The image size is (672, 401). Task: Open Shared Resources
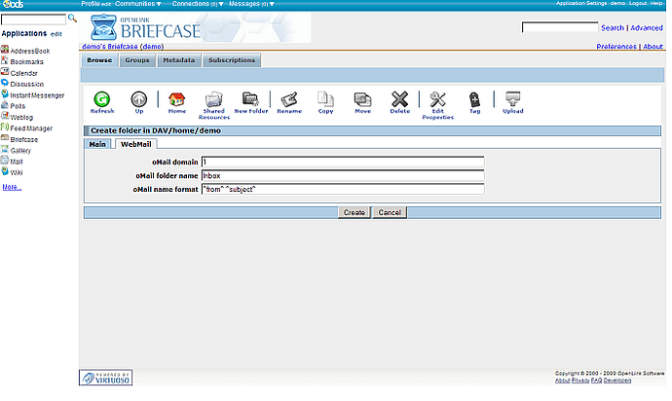(214, 99)
